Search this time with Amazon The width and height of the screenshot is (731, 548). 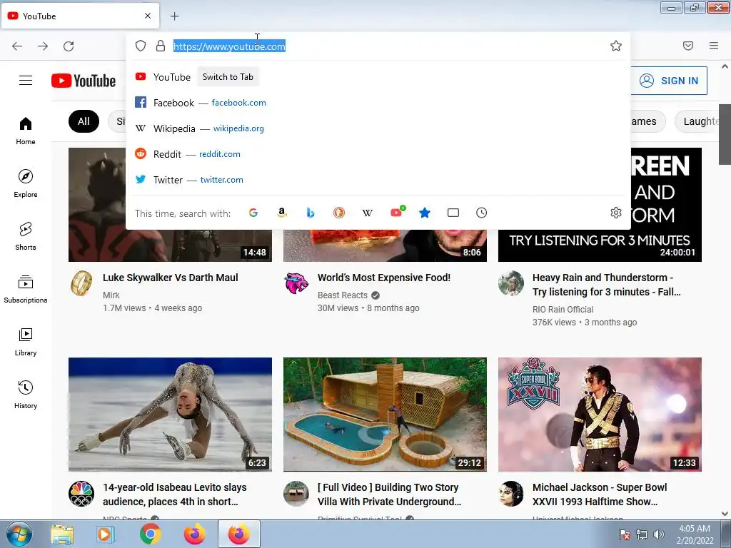[281, 213]
